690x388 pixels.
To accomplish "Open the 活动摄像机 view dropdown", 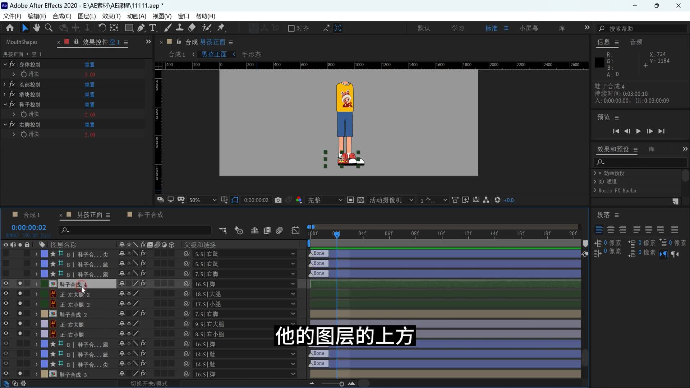I will pos(391,200).
